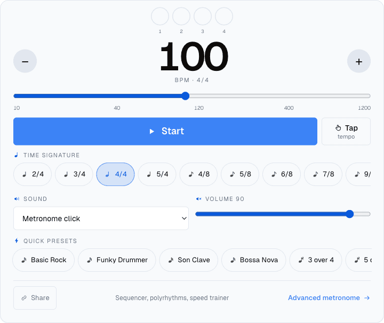Choose 6/8 time signature
The image size is (384, 323).
click(x=282, y=174)
